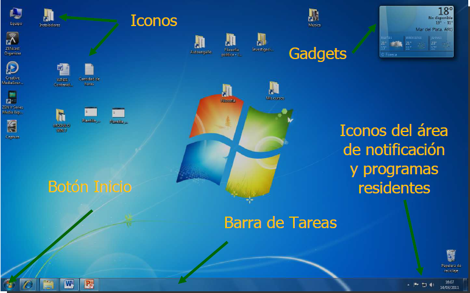Launch Internet Explorer from the taskbar
This screenshot has height=293, width=470.
[x=28, y=284]
